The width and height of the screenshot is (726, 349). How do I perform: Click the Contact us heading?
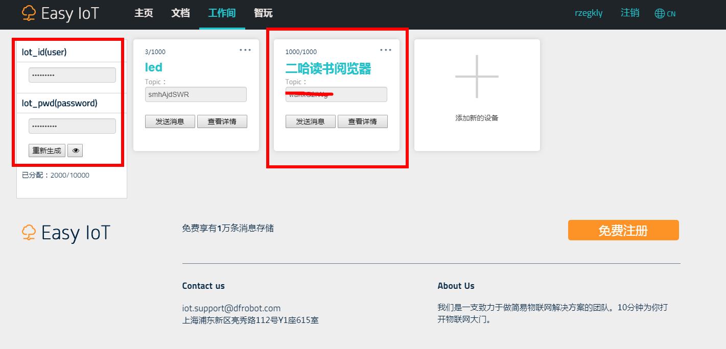point(203,286)
